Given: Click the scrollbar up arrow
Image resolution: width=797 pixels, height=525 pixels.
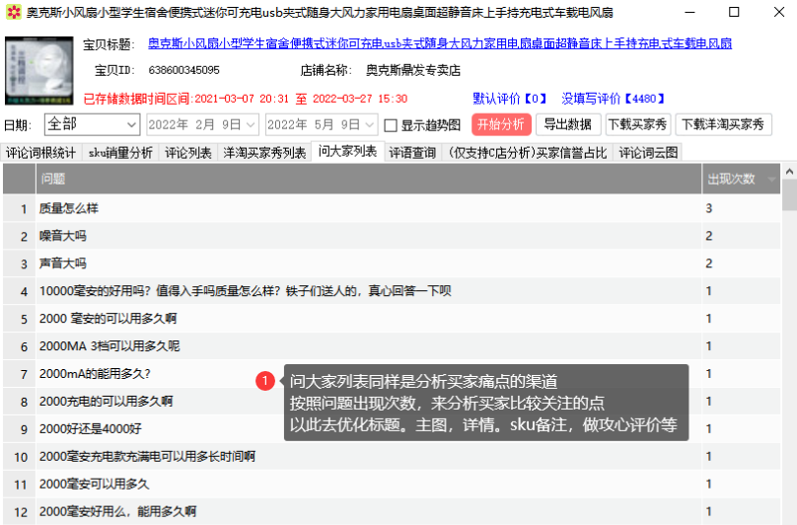Looking at the screenshot, I should click(x=789, y=172).
